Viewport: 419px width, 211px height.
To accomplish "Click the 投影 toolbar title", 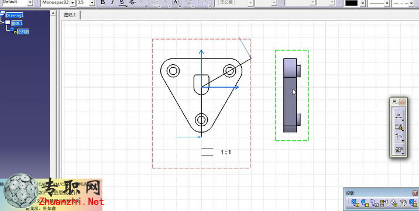I will tap(350, 193).
